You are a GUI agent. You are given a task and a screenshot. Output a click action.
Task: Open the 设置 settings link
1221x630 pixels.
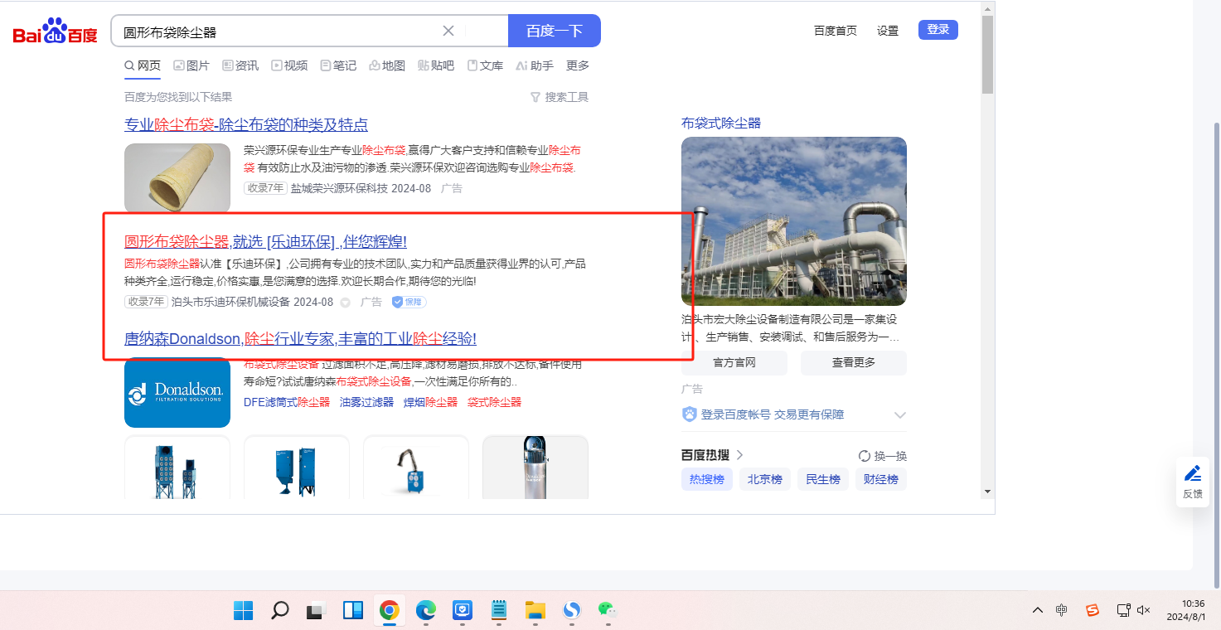[x=888, y=31]
